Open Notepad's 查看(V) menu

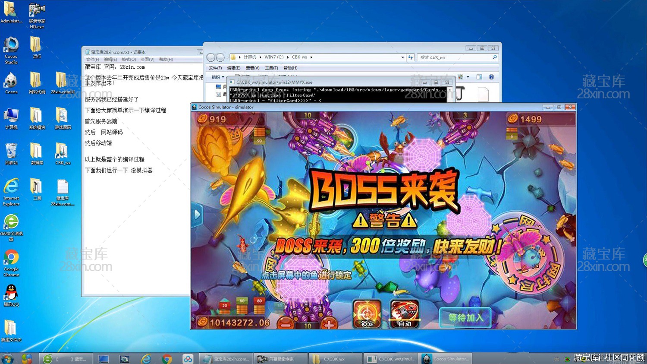(147, 60)
